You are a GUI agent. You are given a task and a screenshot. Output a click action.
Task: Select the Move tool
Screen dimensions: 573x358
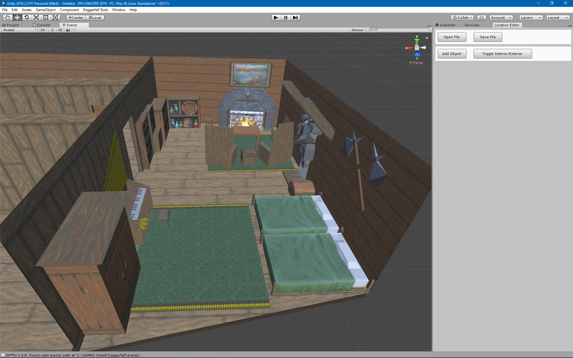(x=17, y=18)
